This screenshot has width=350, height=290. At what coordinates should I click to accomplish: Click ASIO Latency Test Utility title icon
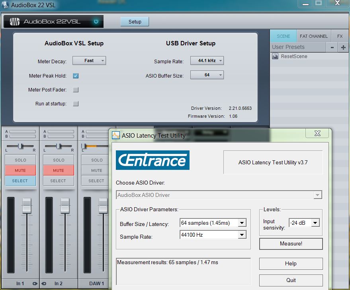(115, 135)
